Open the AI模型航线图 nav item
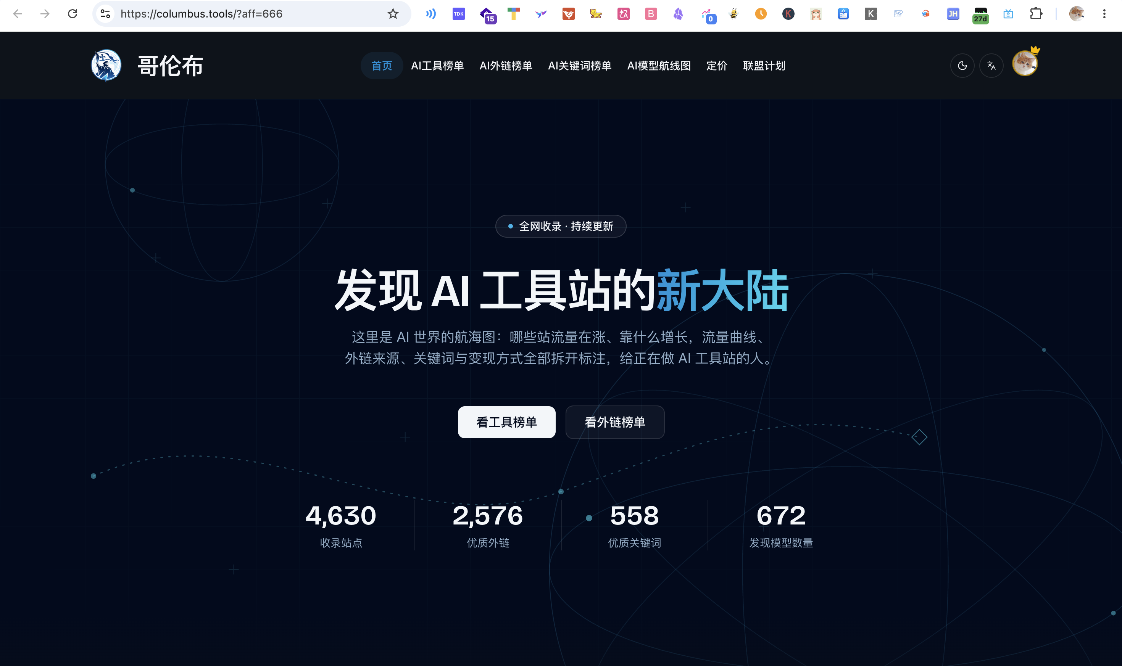Viewport: 1122px width, 666px height. [659, 66]
